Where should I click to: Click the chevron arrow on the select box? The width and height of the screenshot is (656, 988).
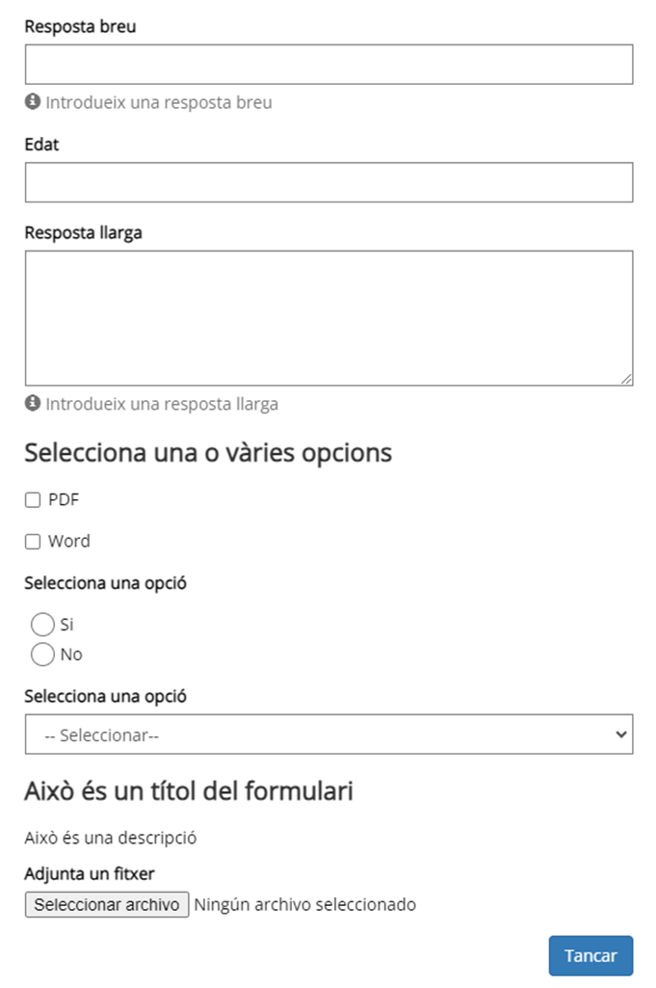(x=621, y=734)
